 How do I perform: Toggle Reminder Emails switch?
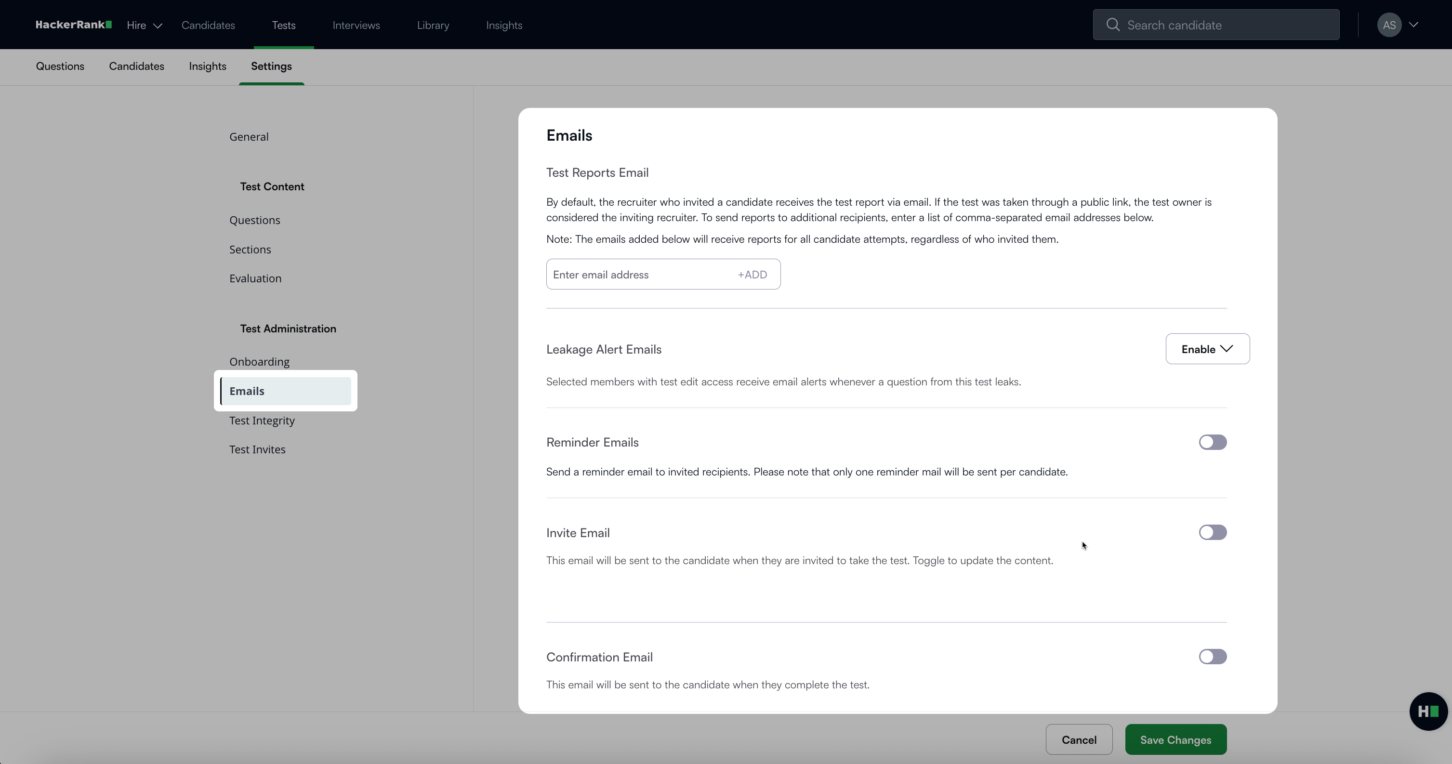[1213, 442]
